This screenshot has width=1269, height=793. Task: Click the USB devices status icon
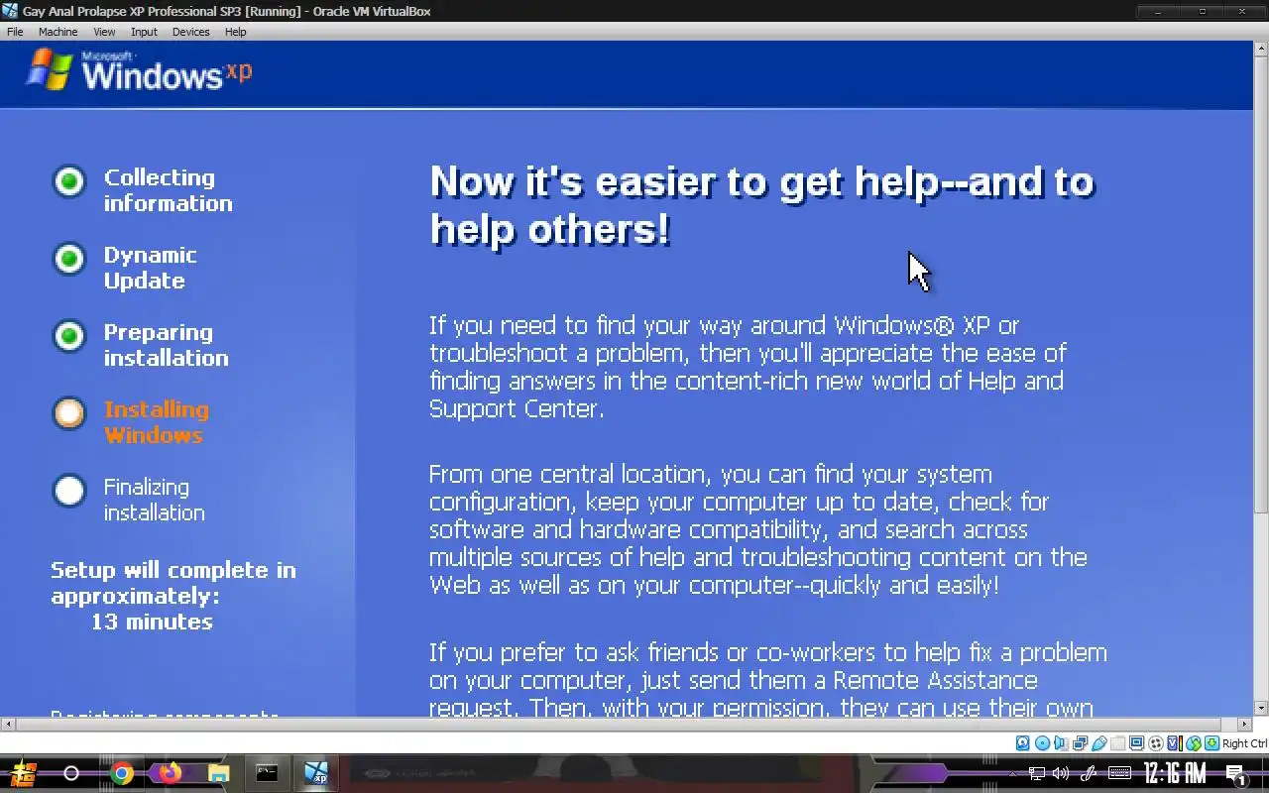tap(1098, 743)
